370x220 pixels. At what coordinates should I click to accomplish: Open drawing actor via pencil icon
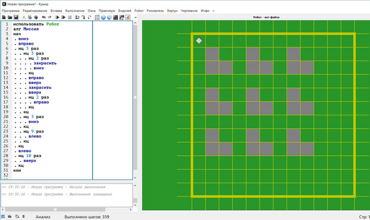click(128, 17)
